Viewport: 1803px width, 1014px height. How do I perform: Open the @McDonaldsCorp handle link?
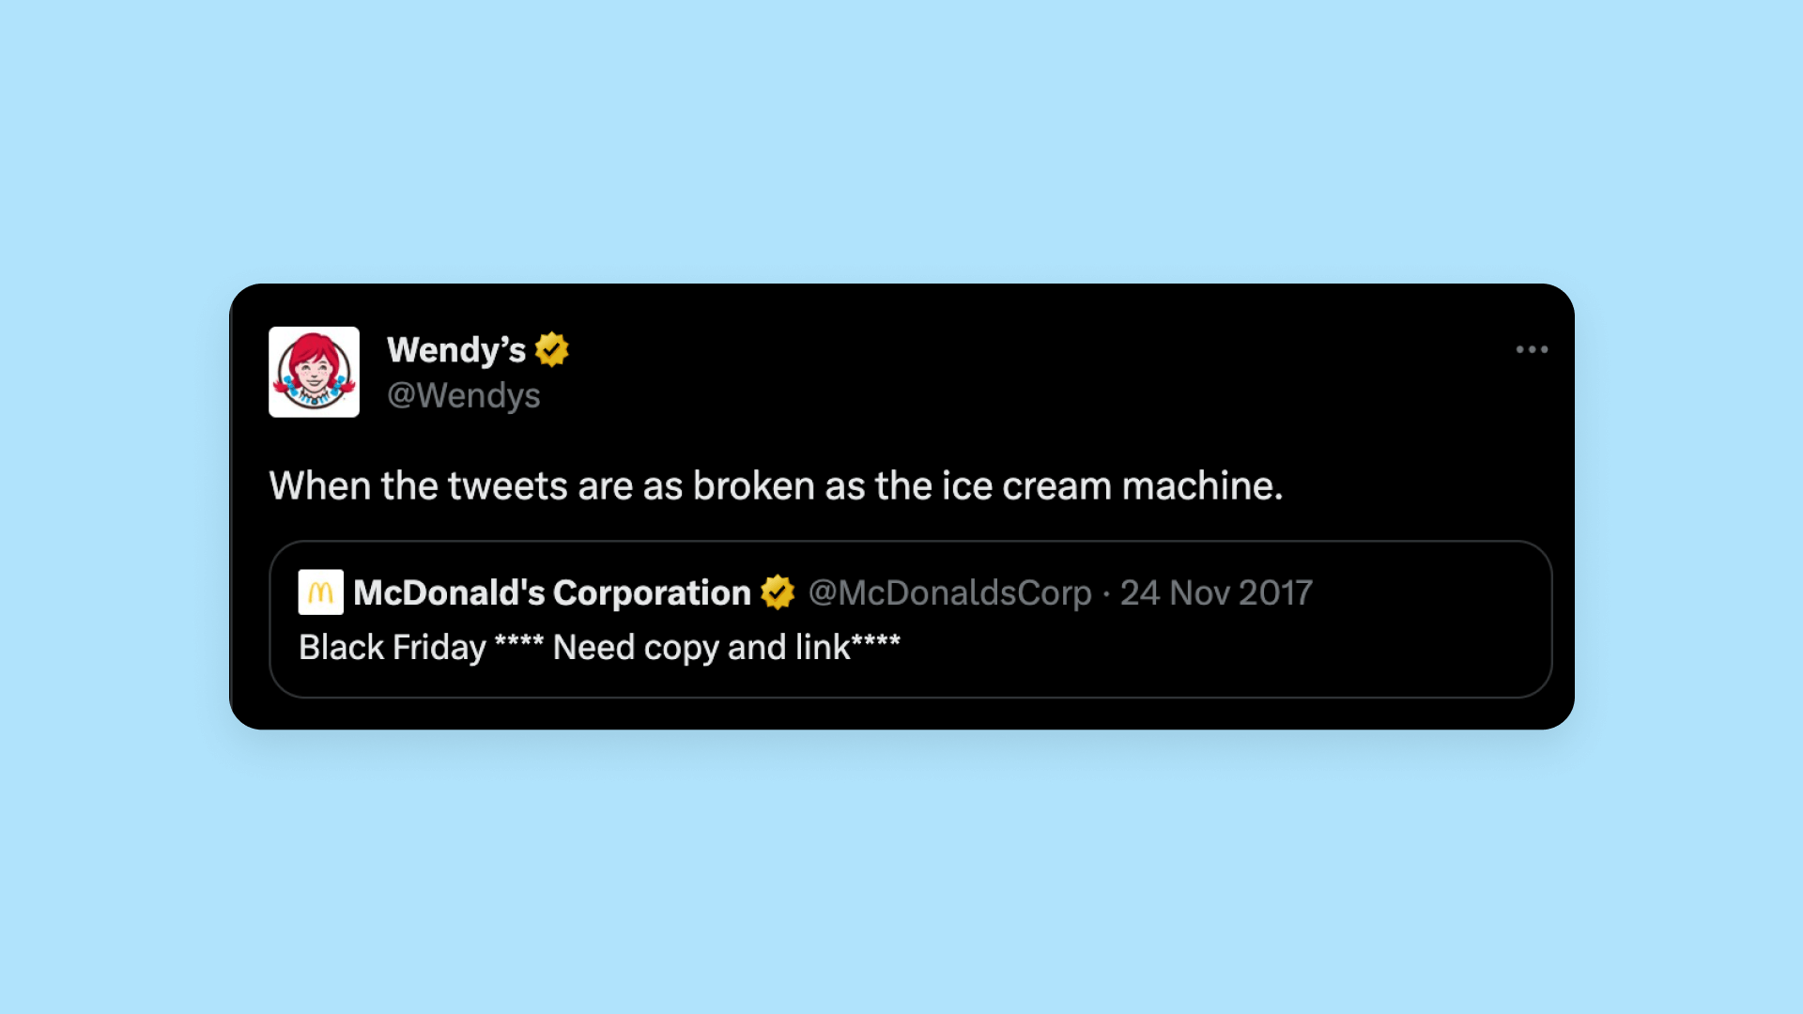tap(950, 592)
